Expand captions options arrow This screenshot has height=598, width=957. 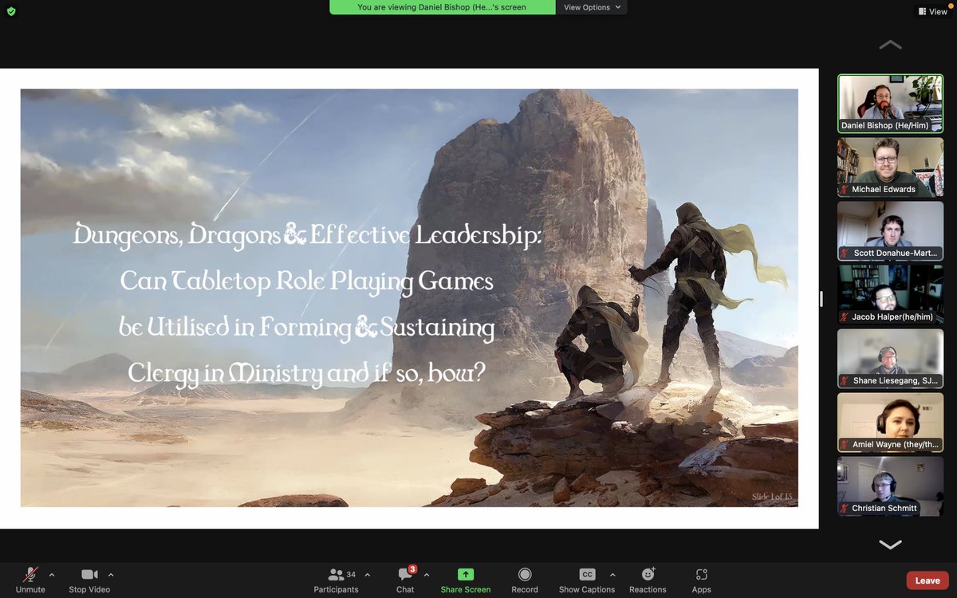tap(612, 574)
